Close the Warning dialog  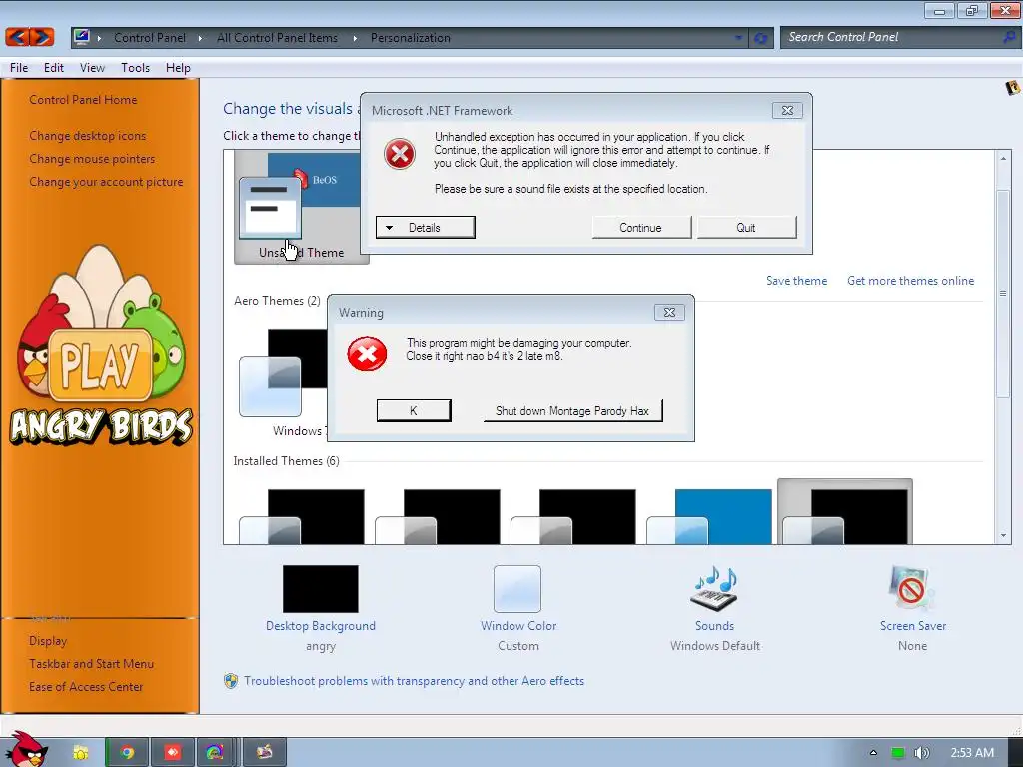[x=669, y=312]
